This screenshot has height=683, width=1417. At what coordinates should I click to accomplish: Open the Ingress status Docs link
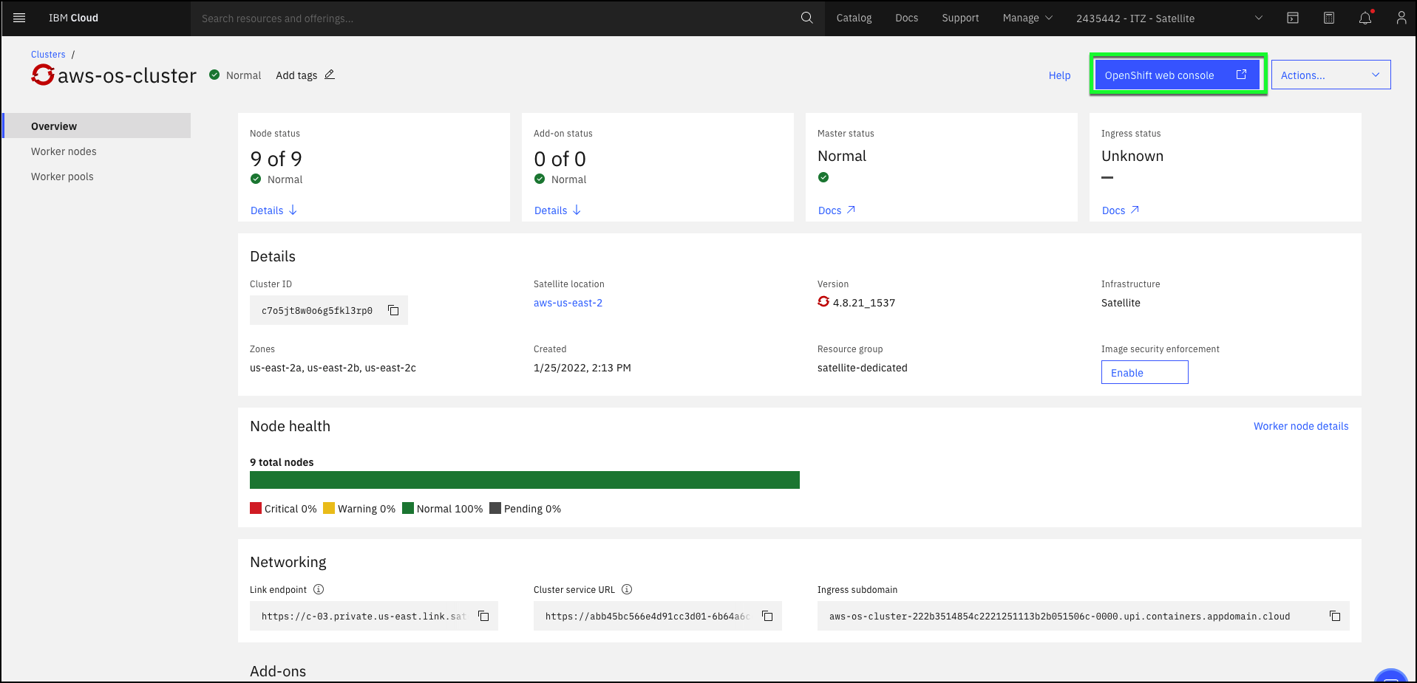point(1113,210)
